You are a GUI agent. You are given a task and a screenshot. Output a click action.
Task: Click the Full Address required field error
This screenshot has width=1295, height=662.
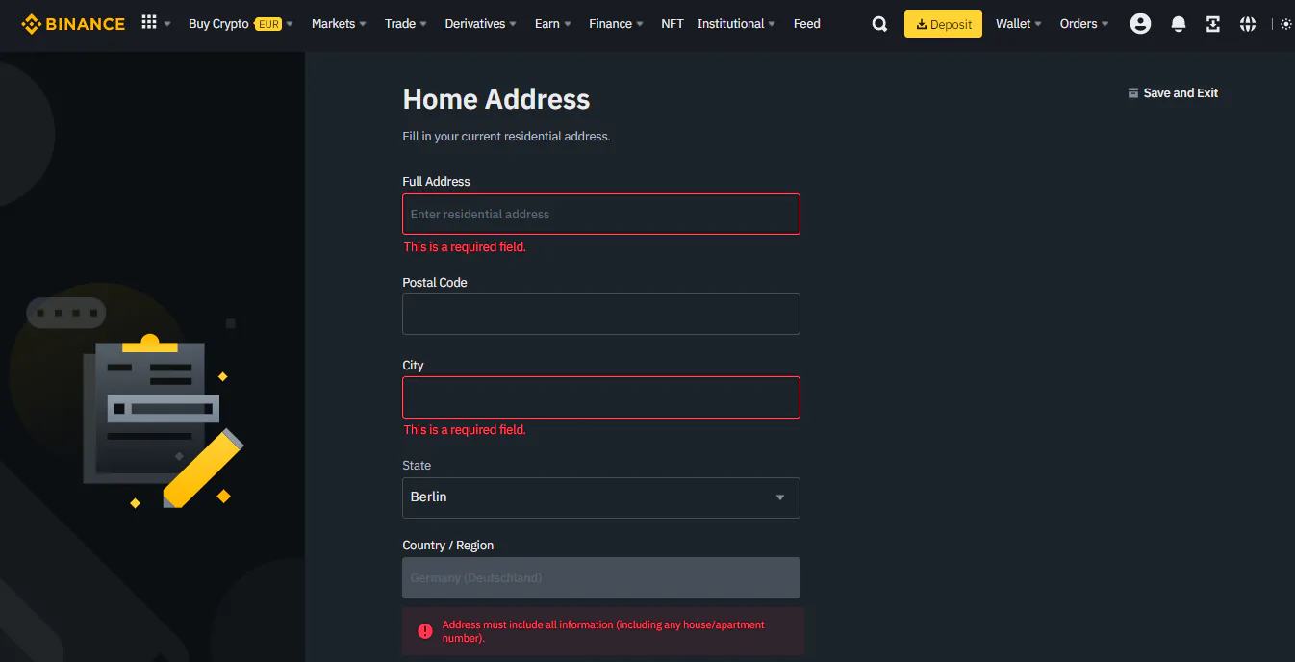pyautogui.click(x=465, y=247)
